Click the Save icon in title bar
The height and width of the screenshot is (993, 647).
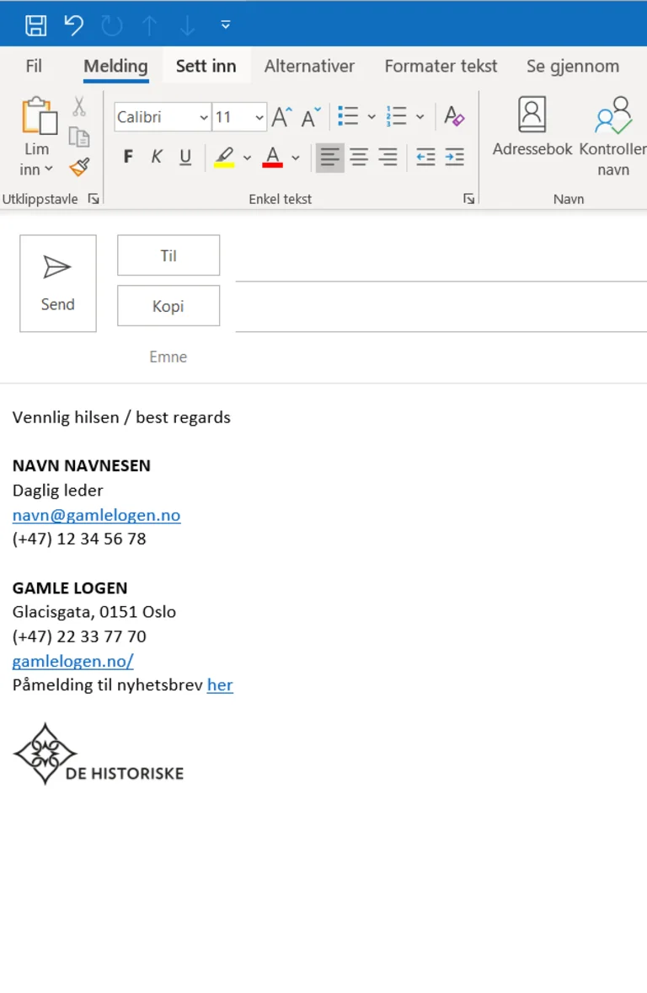[35, 25]
